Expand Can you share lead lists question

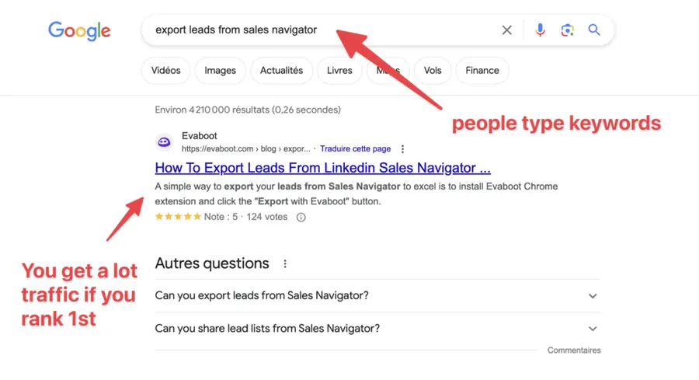(x=377, y=329)
